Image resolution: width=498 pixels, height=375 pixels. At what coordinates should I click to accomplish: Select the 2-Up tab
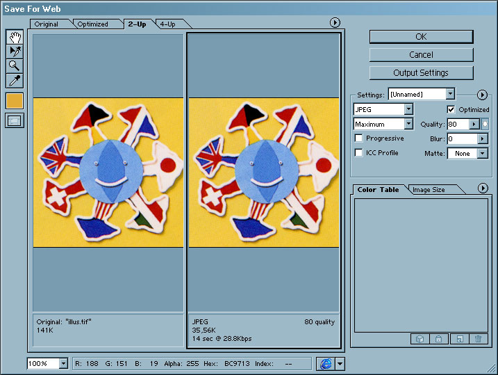(x=138, y=24)
